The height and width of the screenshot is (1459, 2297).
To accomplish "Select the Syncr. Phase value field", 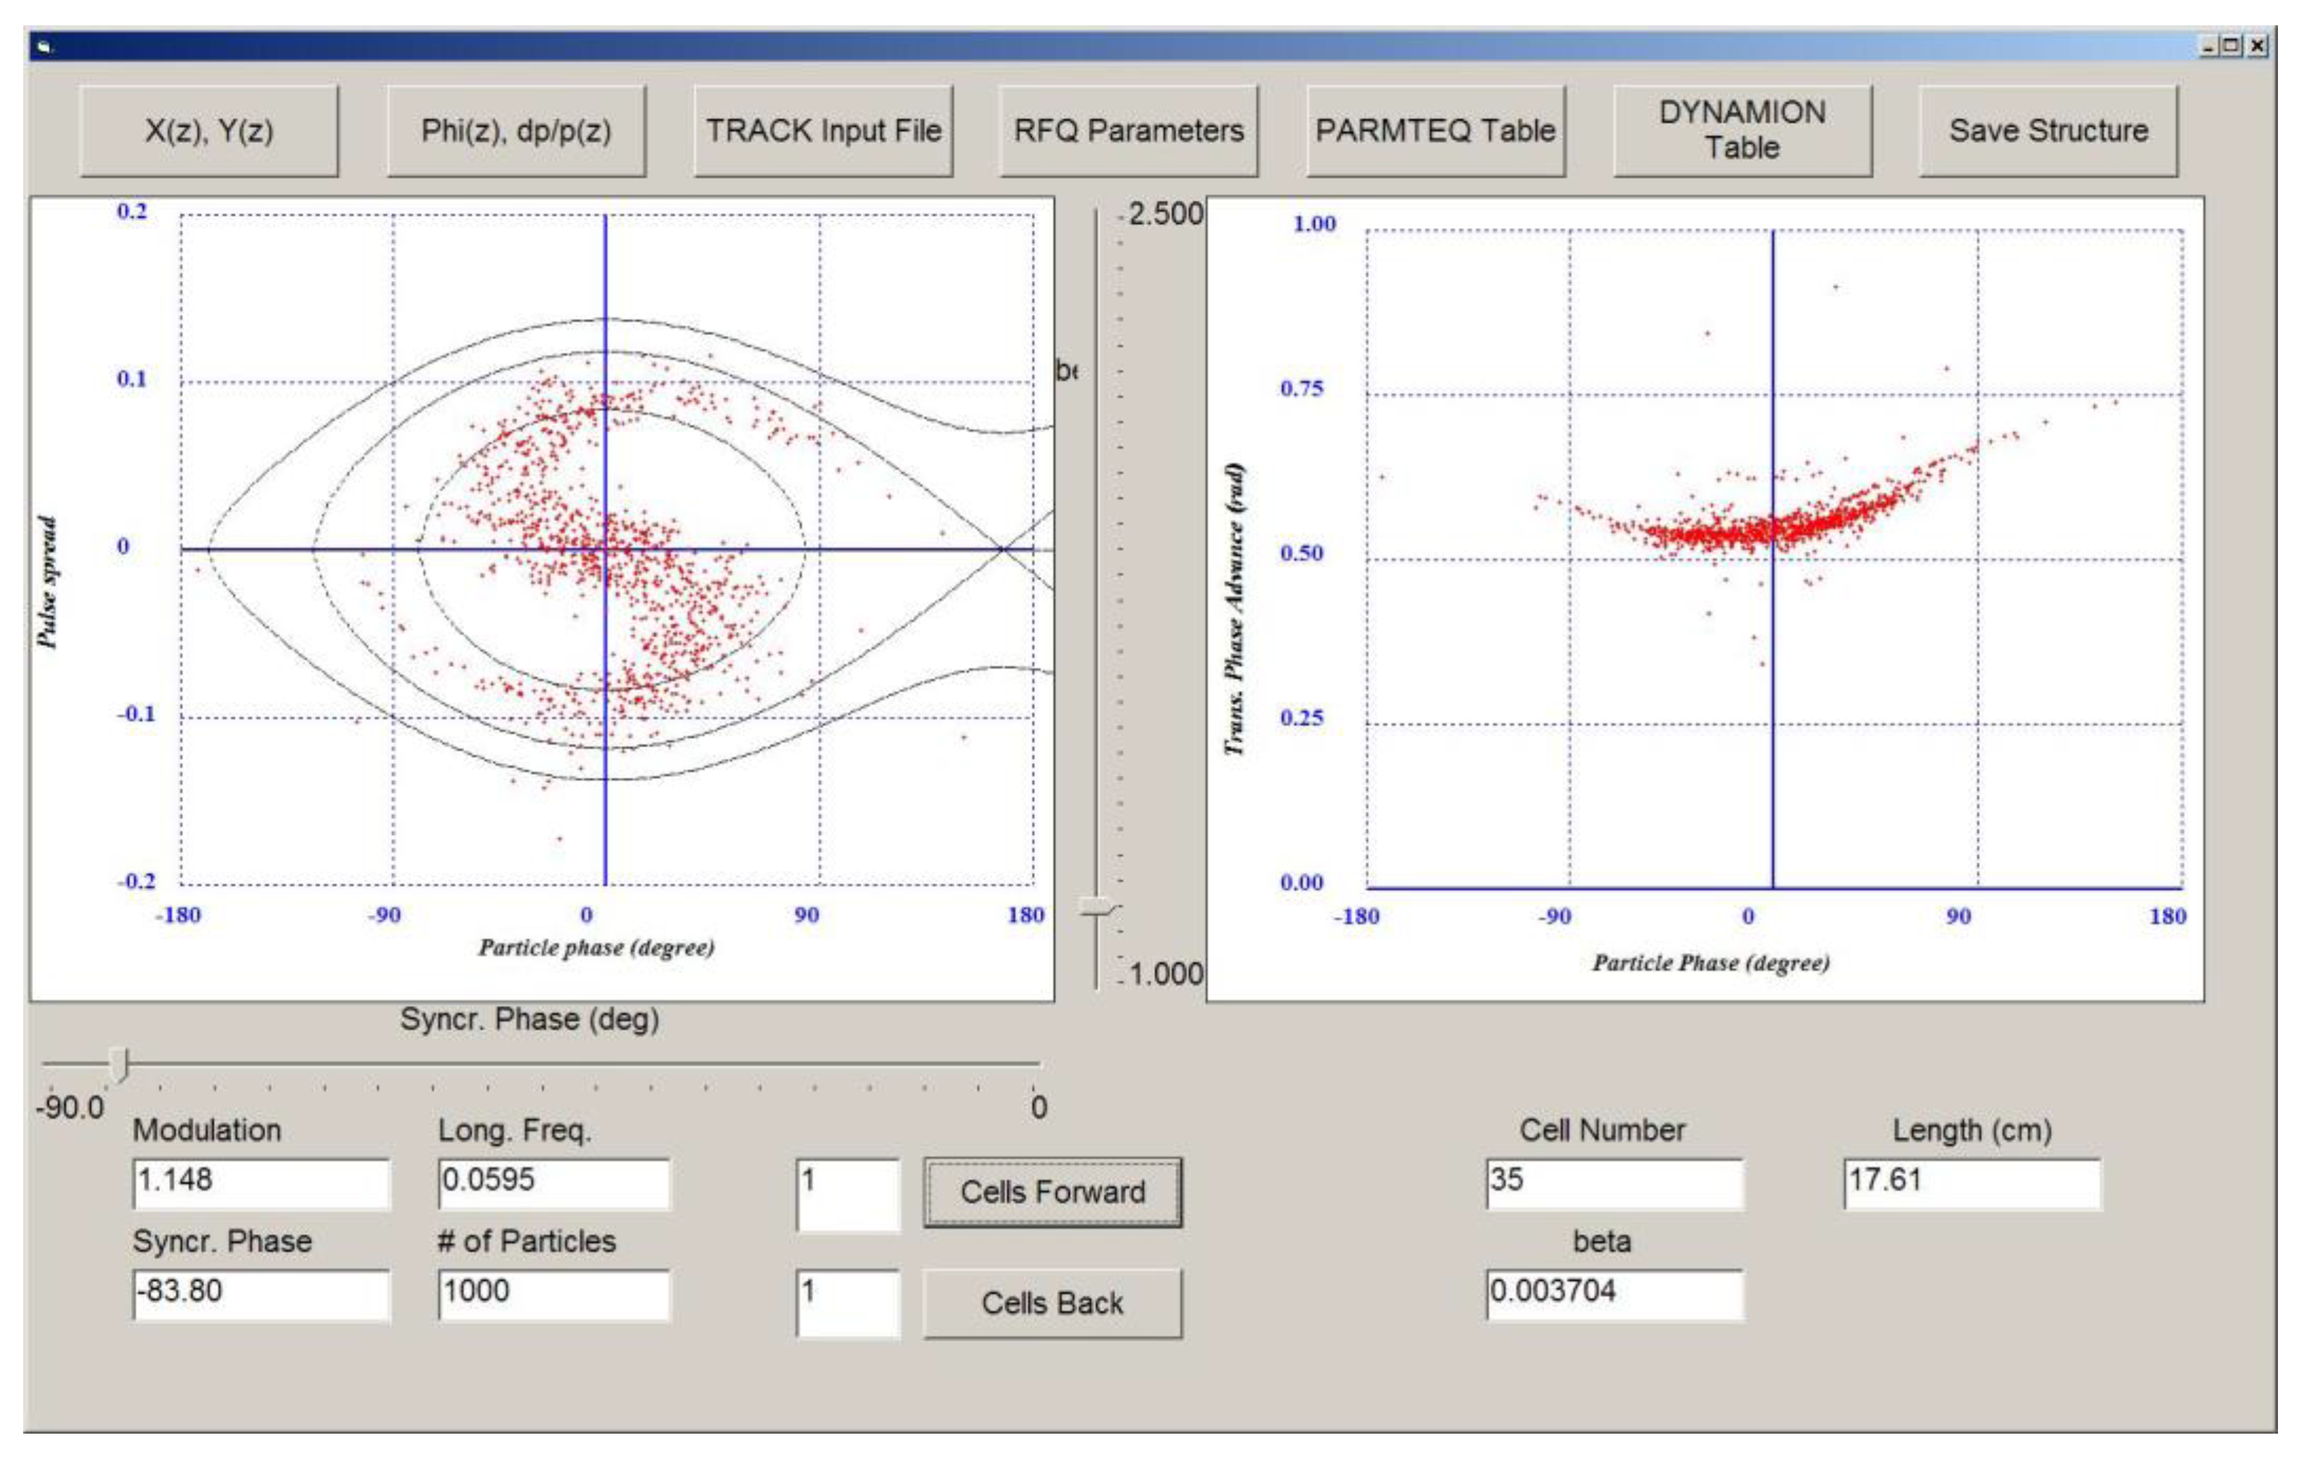I will (x=261, y=1293).
